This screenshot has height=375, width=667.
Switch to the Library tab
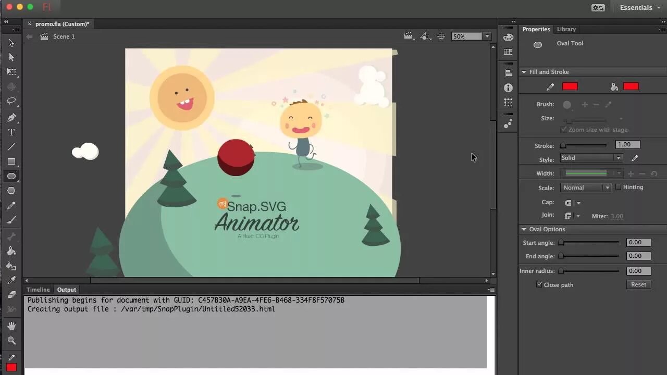point(566,29)
